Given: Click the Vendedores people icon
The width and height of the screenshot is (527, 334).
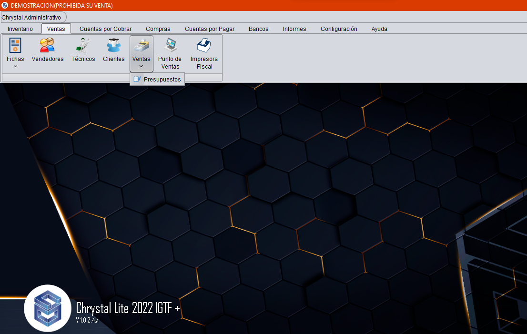Looking at the screenshot, I should coord(47,46).
